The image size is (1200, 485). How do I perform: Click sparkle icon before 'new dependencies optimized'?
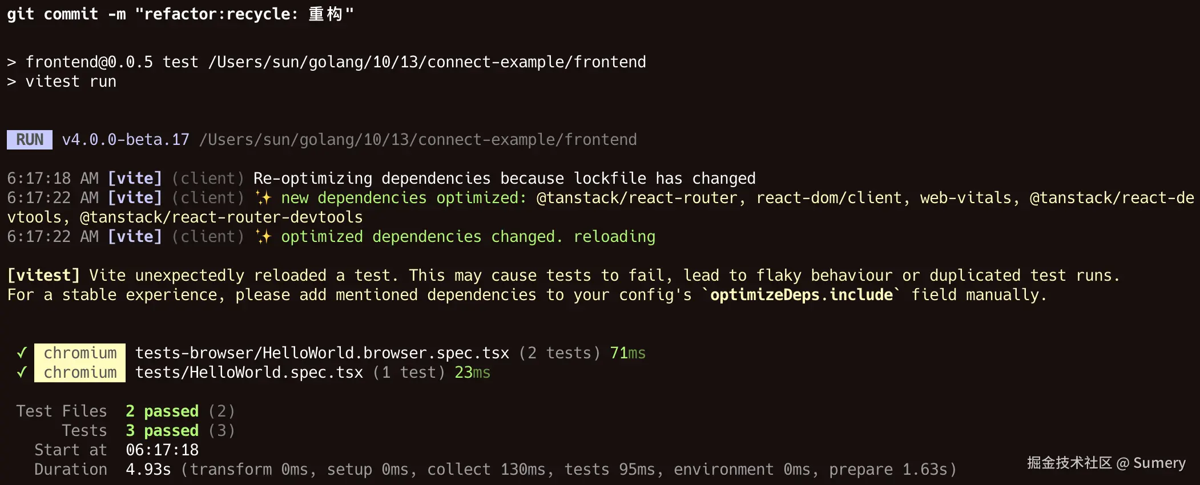[x=263, y=198]
